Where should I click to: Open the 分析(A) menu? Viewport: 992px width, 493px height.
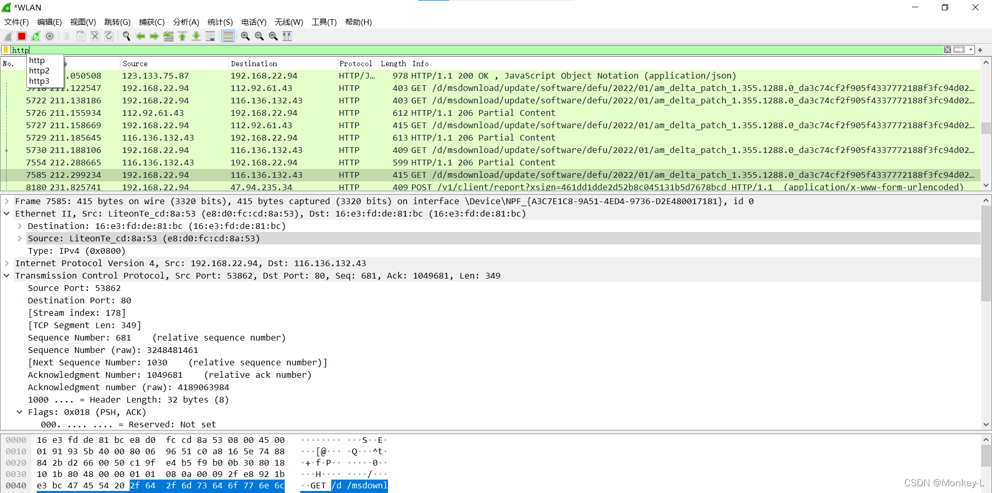186,22
